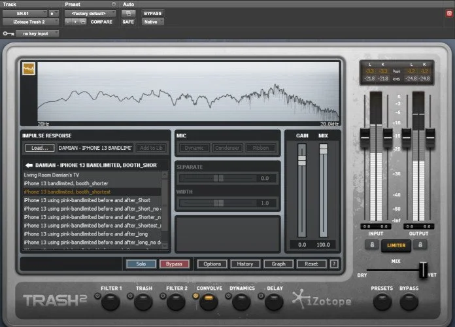Open the Native format dropdown
The width and height of the screenshot is (455, 327).
tap(152, 22)
